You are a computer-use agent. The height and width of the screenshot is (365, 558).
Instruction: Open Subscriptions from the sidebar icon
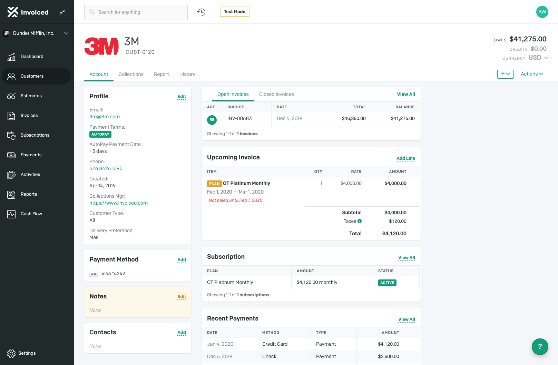point(11,135)
